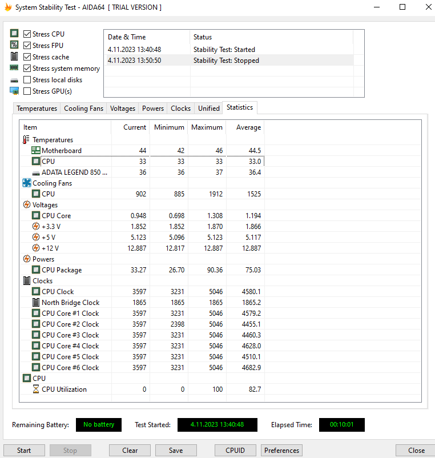This screenshot has height=458, width=435.
Task: Enable the Stress GPU(s) checkbox
Action: click(x=27, y=91)
